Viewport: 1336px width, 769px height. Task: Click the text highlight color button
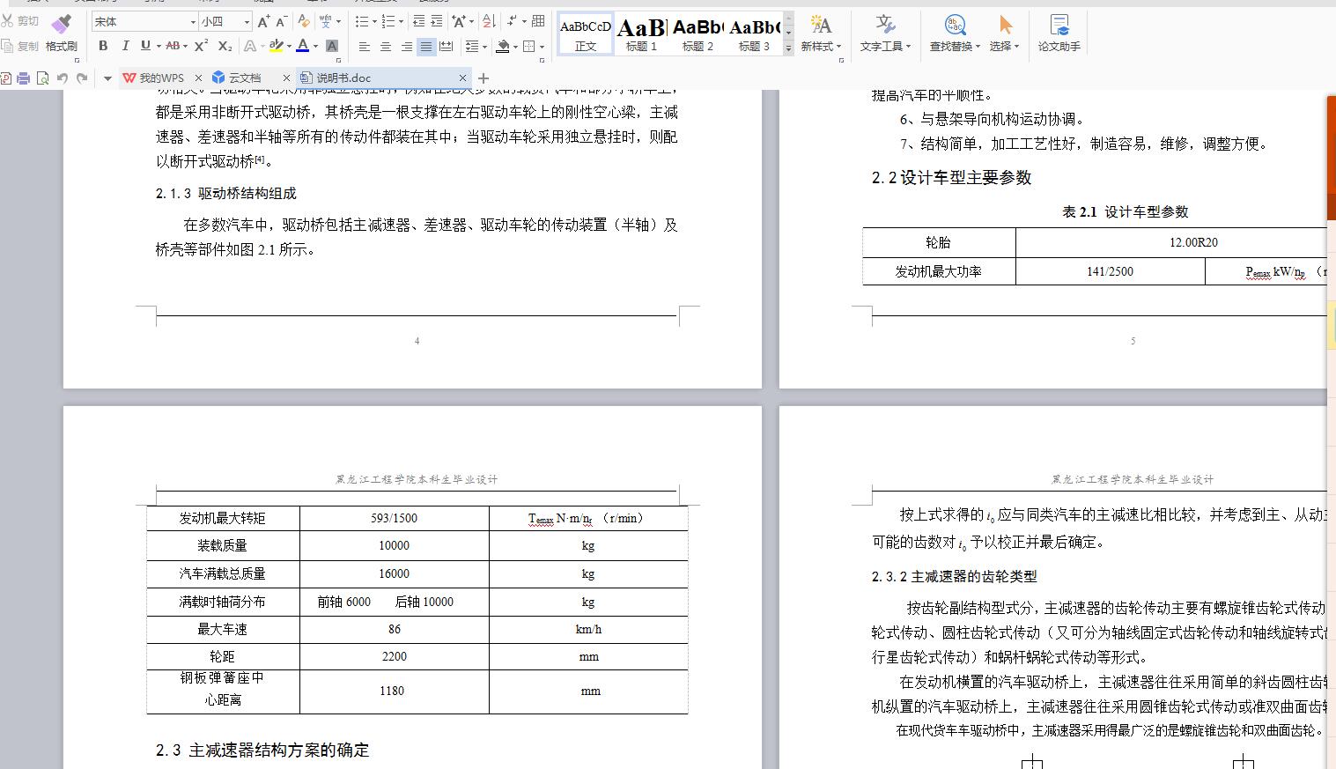276,46
